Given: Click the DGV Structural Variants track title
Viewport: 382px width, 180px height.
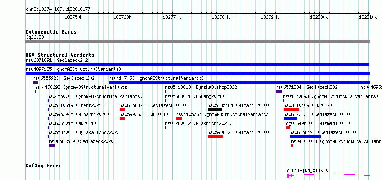Looking at the screenshot, I should pyautogui.click(x=60, y=55).
